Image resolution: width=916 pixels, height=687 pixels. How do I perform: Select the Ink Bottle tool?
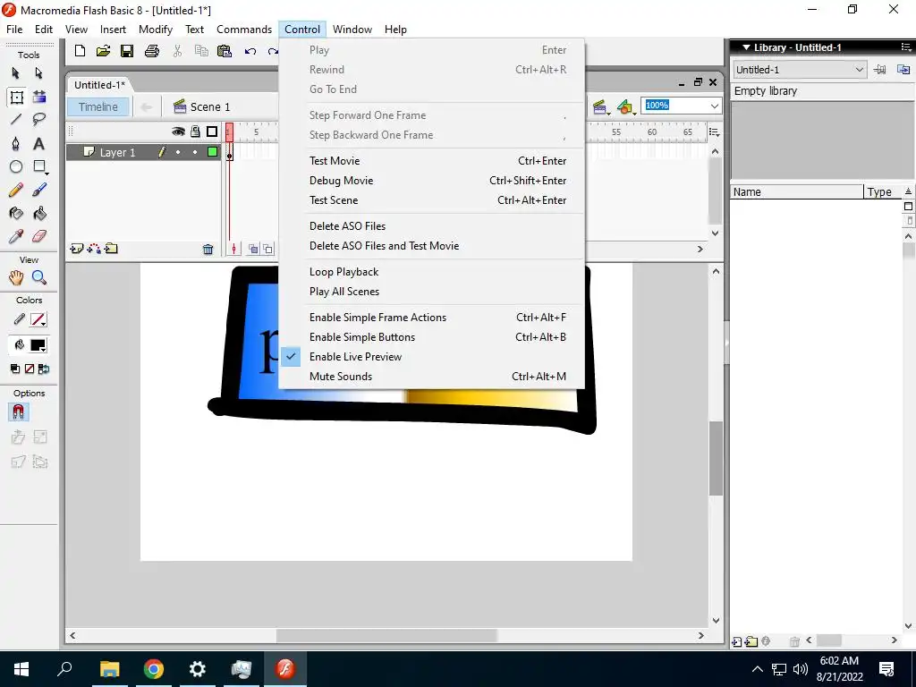[16, 213]
